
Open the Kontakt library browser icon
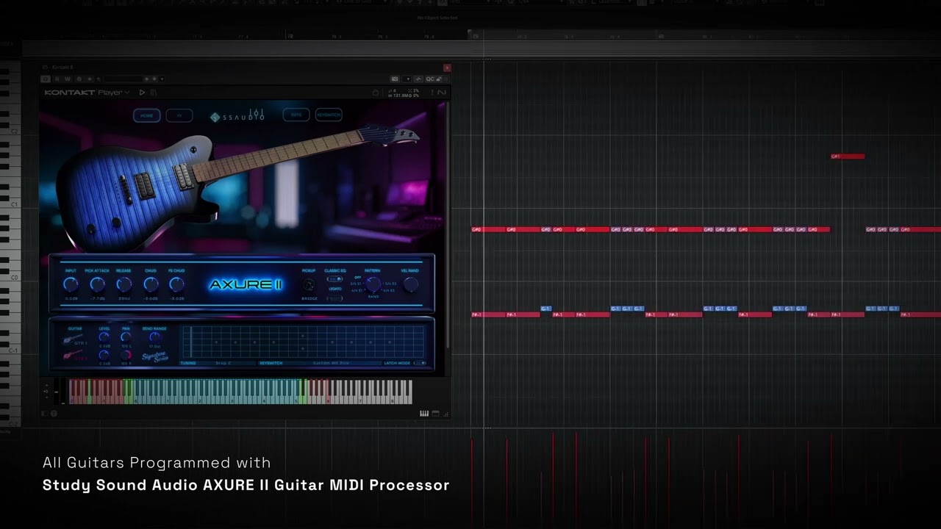[153, 93]
